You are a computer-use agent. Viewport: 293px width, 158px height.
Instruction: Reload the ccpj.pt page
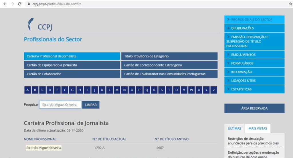point(20,4)
